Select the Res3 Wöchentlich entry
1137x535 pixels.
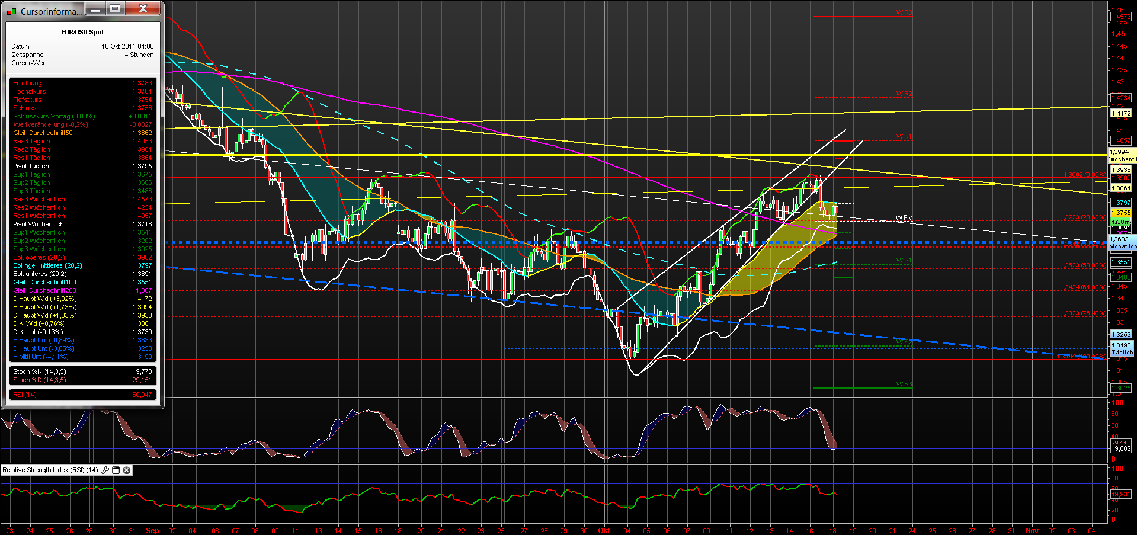39,199
